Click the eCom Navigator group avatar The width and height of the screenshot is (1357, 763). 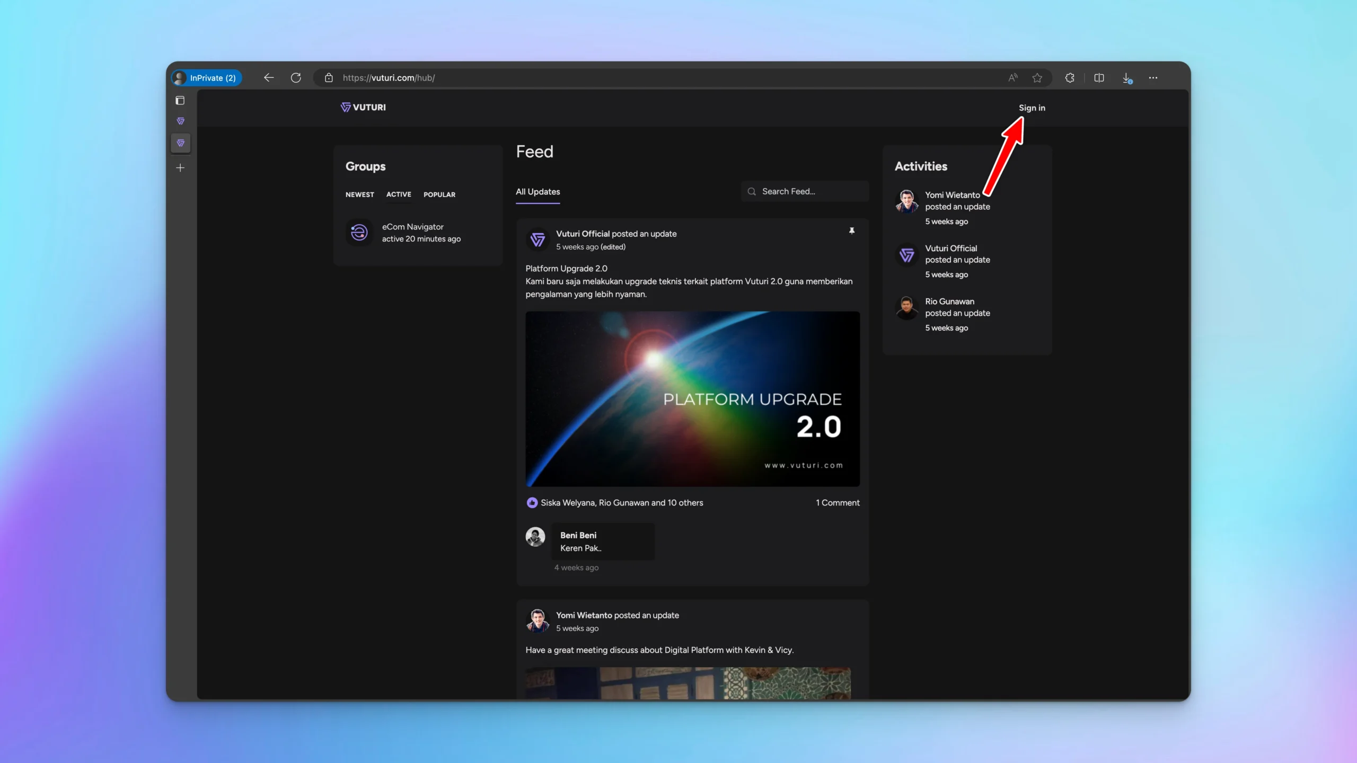coord(359,233)
